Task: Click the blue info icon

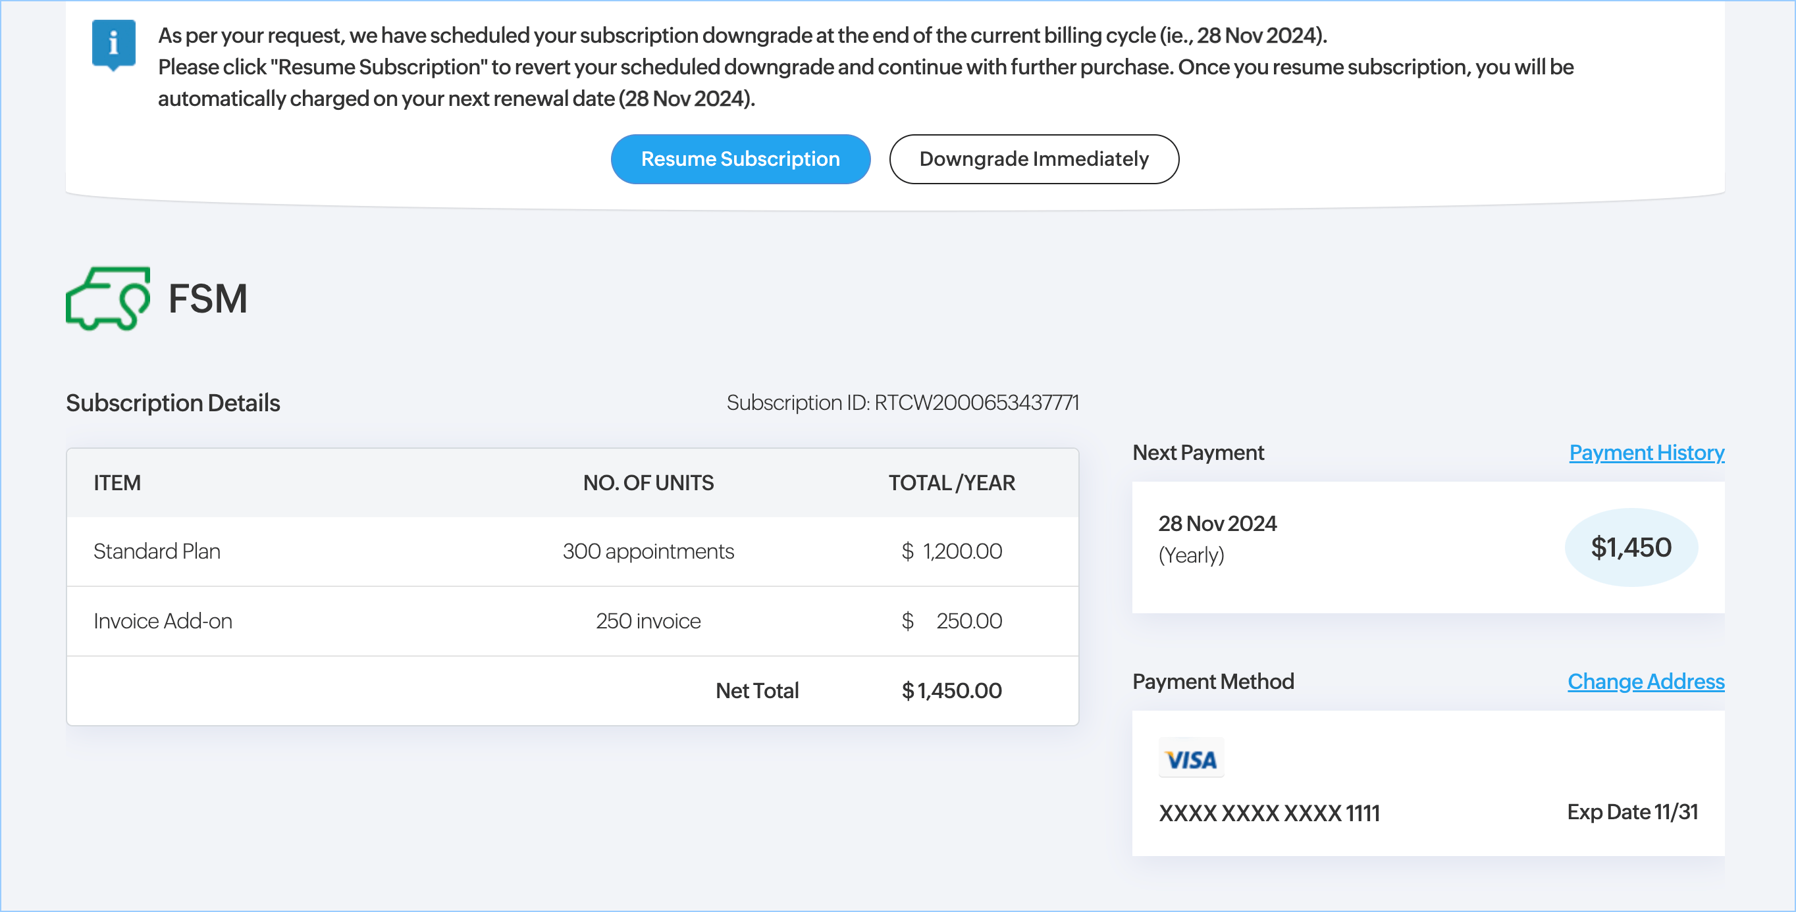Action: click(x=114, y=45)
